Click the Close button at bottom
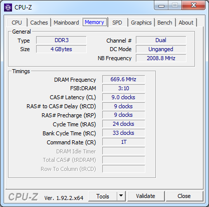This screenshot has height=207, width=209. pyautogui.click(x=184, y=196)
